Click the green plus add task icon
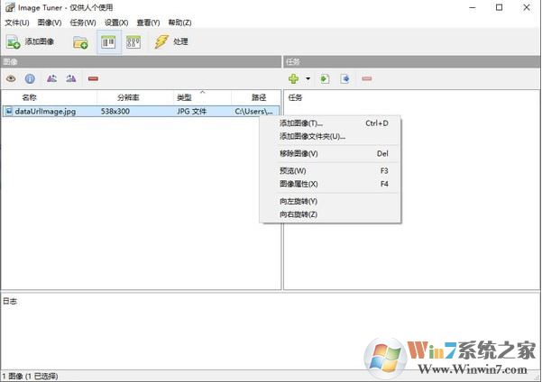This screenshot has height=382, width=542. 293,78
